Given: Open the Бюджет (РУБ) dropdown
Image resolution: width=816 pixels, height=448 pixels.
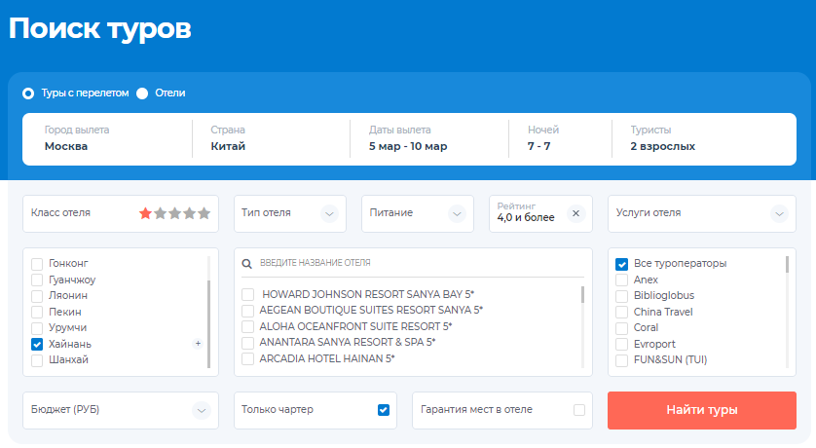Looking at the screenshot, I should 120,410.
